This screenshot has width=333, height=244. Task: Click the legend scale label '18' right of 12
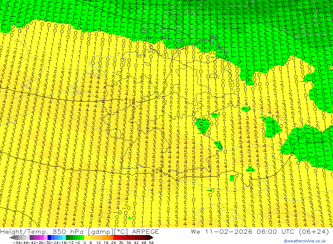coord(106,243)
